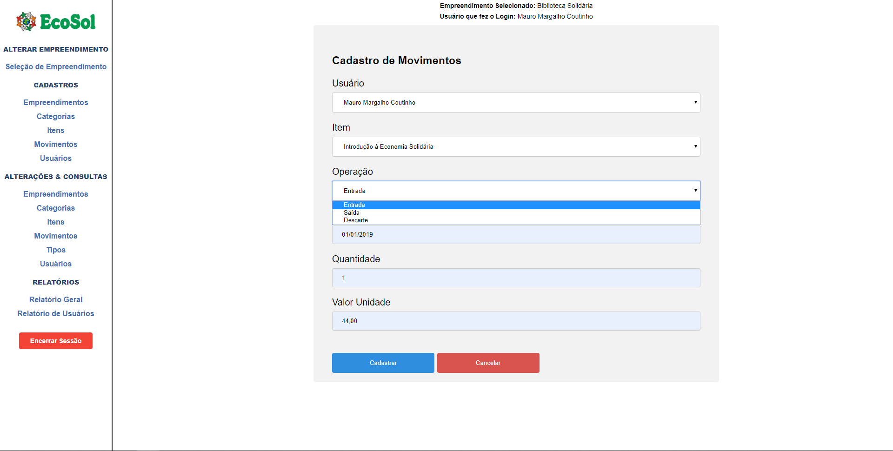Open the Usuário dropdown
This screenshot has width=893, height=451.
pos(516,102)
